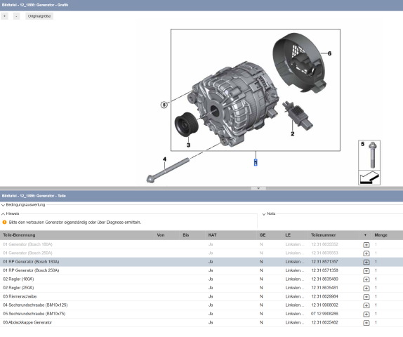Click part number 12 31 8571358
Viewport: 403px width, 337px height.
point(324,270)
